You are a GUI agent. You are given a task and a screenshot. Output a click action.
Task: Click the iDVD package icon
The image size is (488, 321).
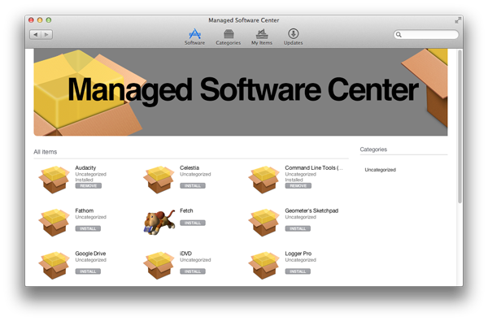[x=159, y=265]
